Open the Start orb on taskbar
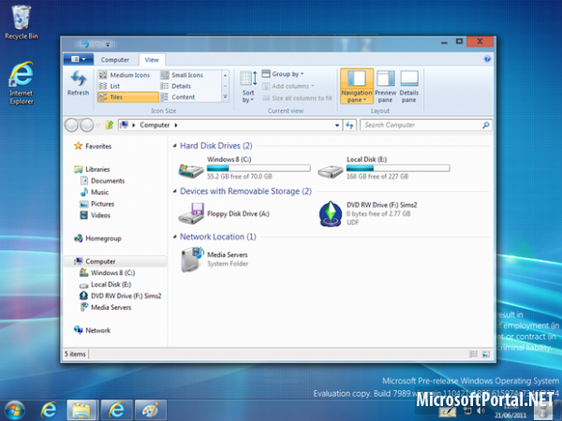The image size is (562, 421). click(15, 410)
